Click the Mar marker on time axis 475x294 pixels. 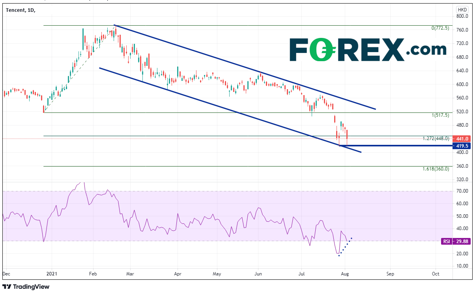pyautogui.click(x=131, y=273)
